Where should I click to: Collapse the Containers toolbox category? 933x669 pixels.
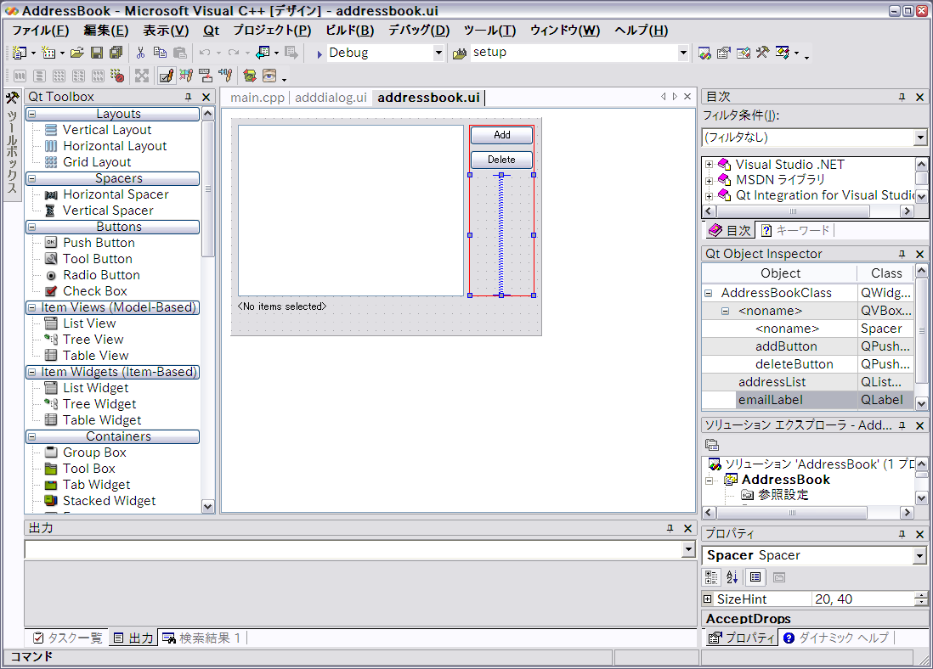click(32, 436)
